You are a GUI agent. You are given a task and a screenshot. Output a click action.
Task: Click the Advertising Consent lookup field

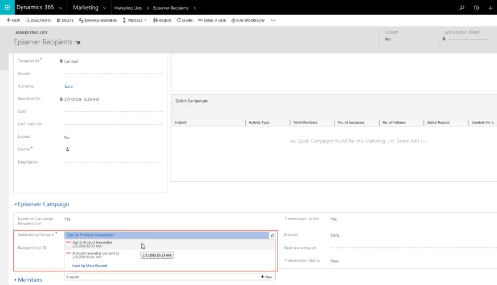click(x=166, y=235)
